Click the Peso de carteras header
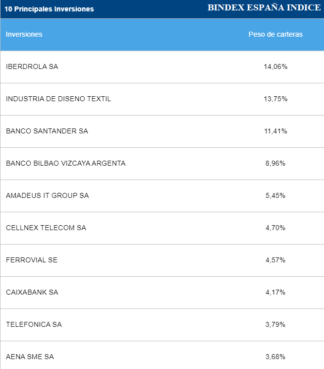This screenshot has width=324, height=369. click(275, 34)
